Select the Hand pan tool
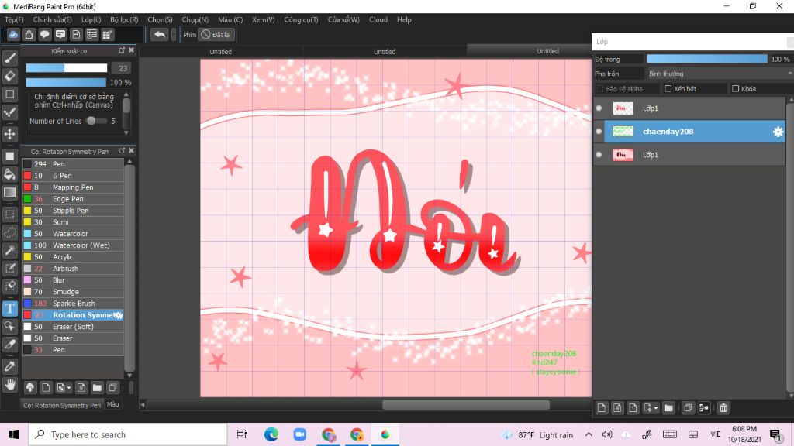The height and width of the screenshot is (446, 794). pos(9,385)
